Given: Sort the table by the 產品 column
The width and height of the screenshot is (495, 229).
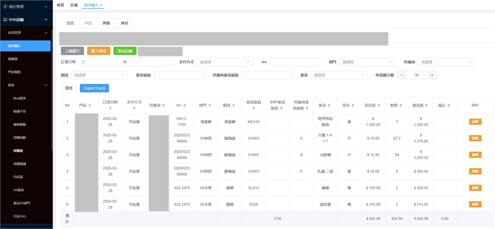Looking at the screenshot, I should click(x=329, y=105).
